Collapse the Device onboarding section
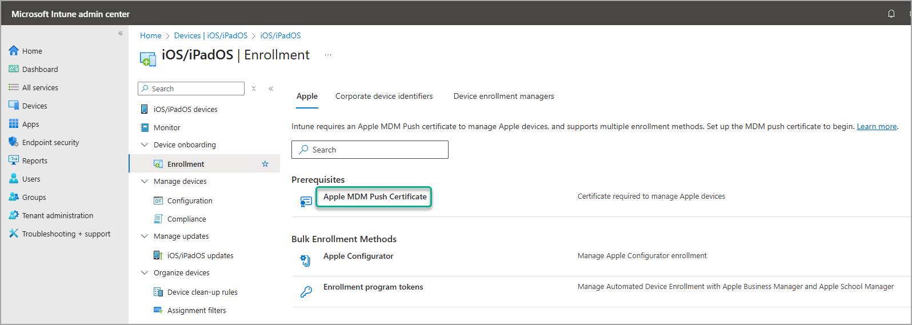 tap(145, 145)
